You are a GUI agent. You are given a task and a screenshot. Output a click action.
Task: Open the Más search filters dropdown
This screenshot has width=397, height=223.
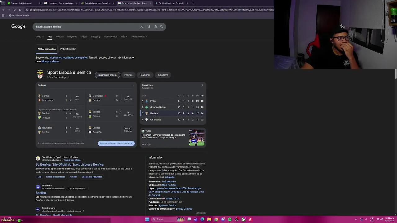(124, 37)
